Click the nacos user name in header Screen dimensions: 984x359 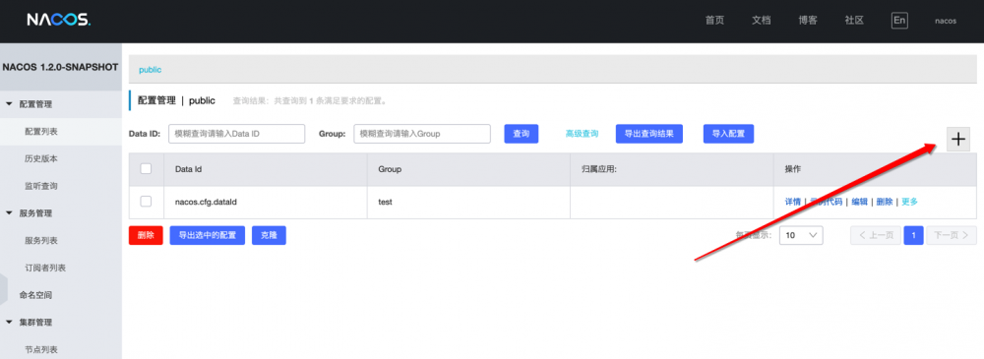point(945,21)
